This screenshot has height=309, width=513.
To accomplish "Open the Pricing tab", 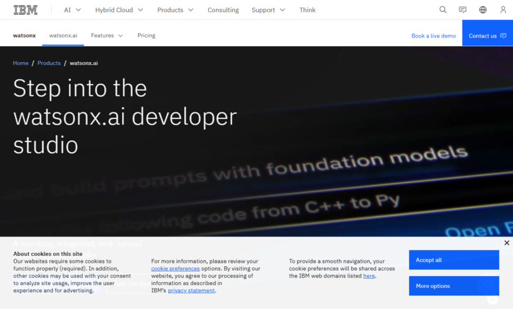I will click(146, 35).
